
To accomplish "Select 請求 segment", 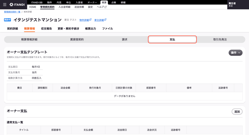I will click(124, 39).
